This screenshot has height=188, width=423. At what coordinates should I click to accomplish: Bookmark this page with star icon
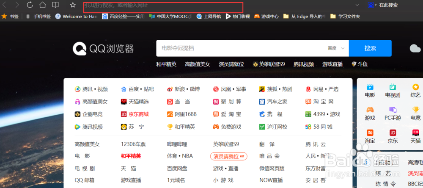(x=73, y=5)
